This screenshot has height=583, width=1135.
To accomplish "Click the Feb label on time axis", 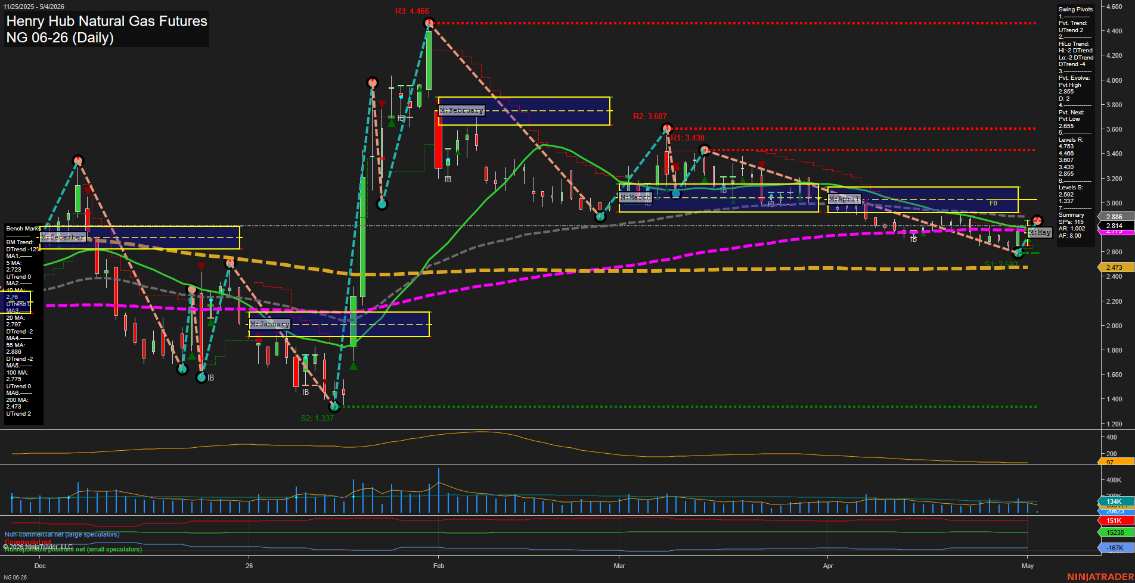I will coord(439,566).
